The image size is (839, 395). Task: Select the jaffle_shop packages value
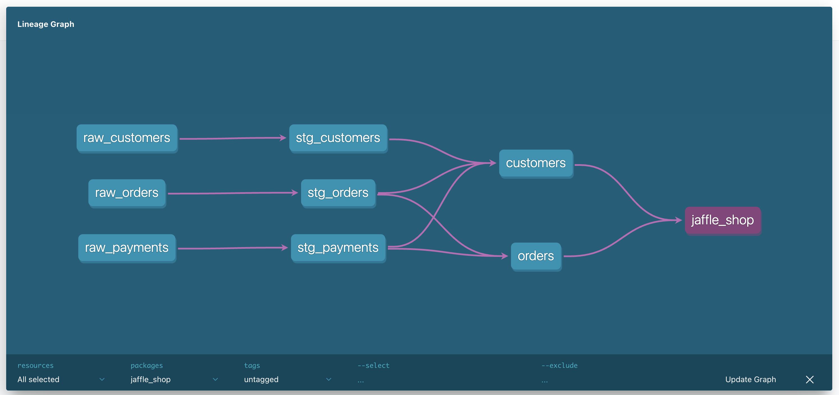pos(150,379)
